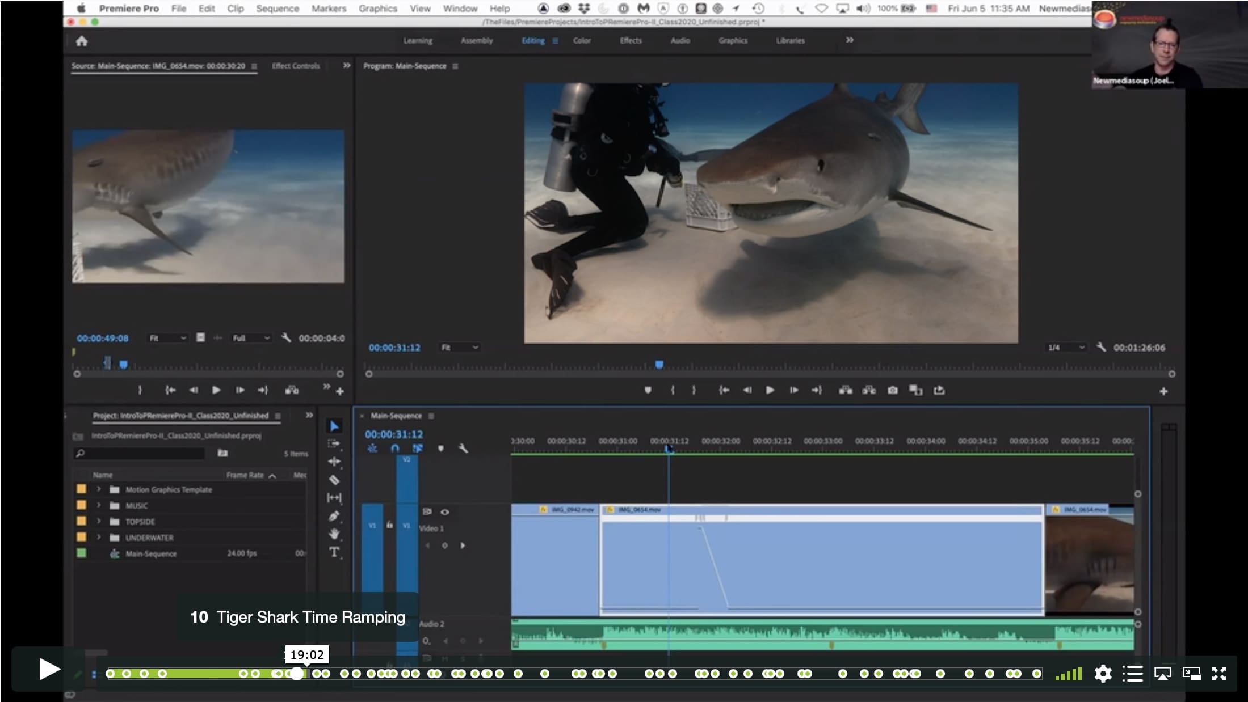The image size is (1248, 702).
Task: Toggle timeline snap magnet button
Action: pyautogui.click(x=395, y=449)
